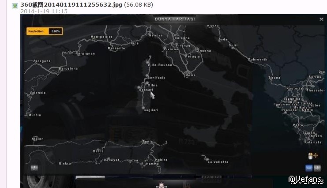327x188 pixels.
Task: Select Biskra city label
Action: tap(65, 163)
